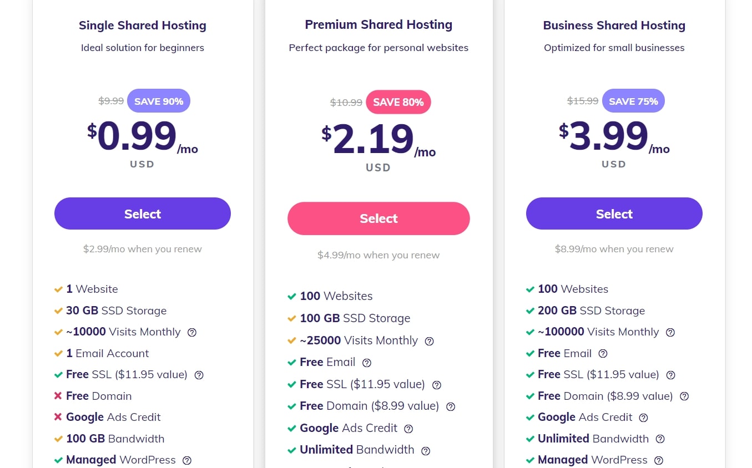Click the Google Ads Credit help icon, Business plan

(x=643, y=418)
